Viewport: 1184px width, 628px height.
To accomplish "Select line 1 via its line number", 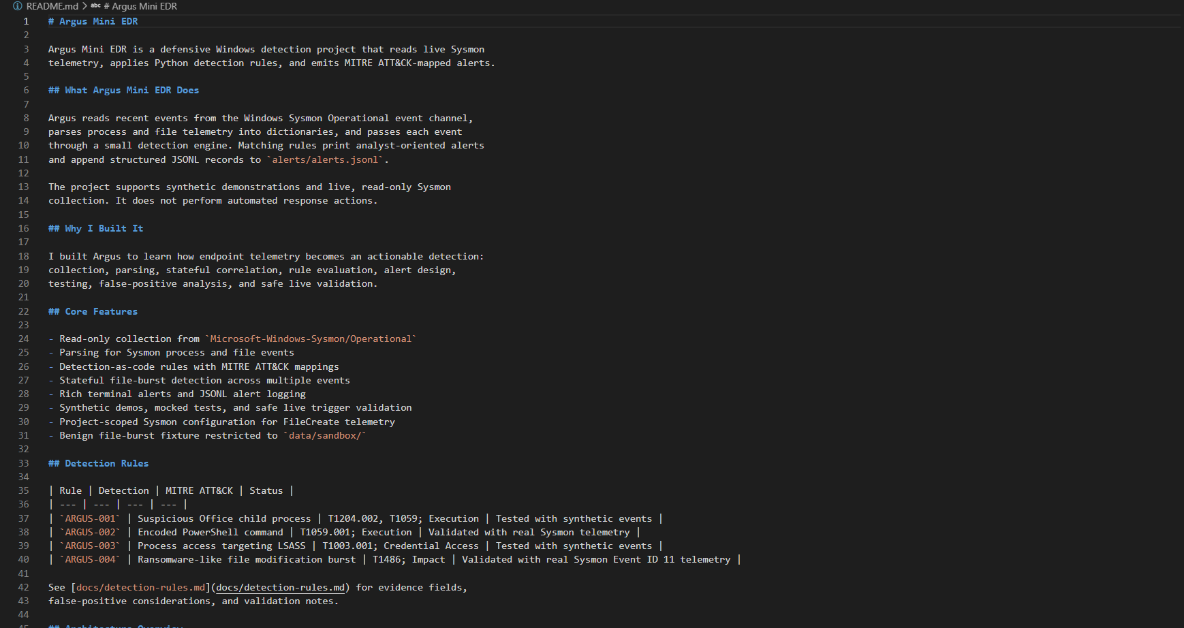I will tap(26, 21).
